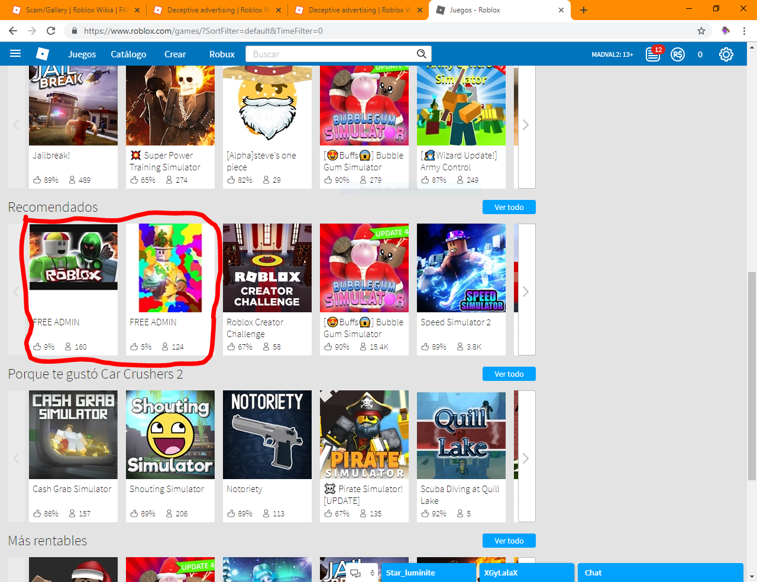This screenshot has width=757, height=582.
Task: Click the Roblox logo home icon
Action: click(42, 54)
